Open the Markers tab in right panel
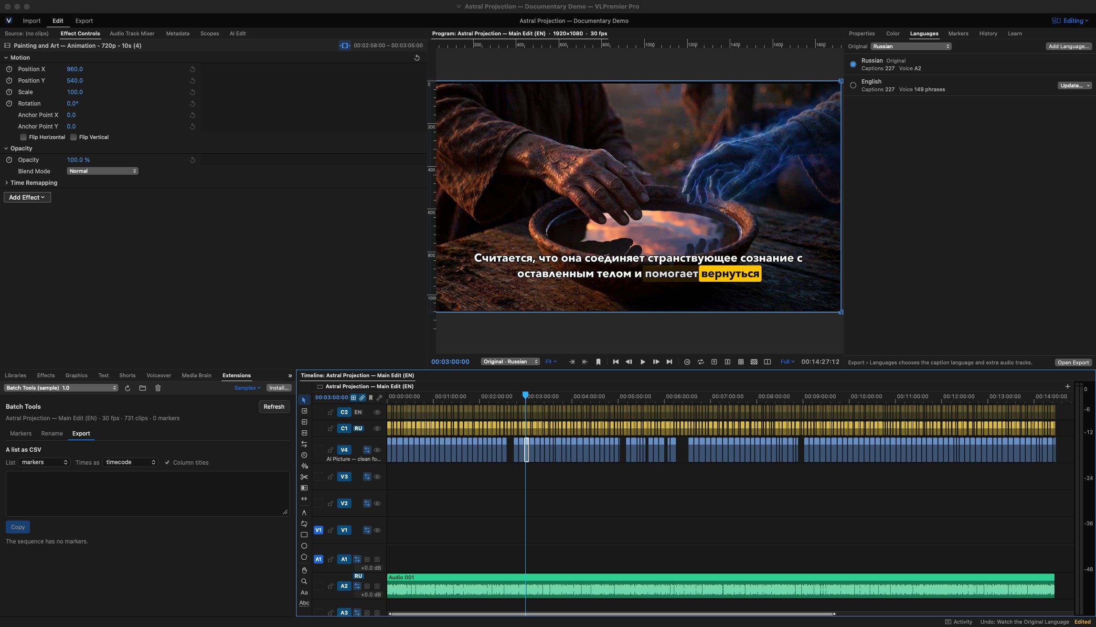 [958, 33]
